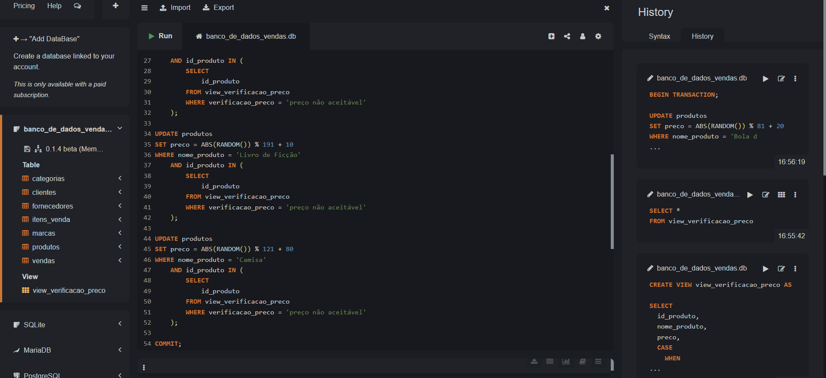This screenshot has width=826, height=378.
Task: Click the COMMIT; line in the editor
Action: [x=168, y=344]
